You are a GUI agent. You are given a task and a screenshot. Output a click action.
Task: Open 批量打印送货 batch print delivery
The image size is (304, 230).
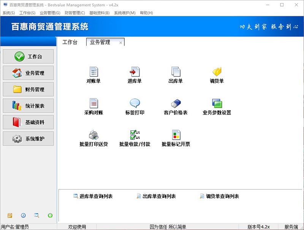(93, 135)
